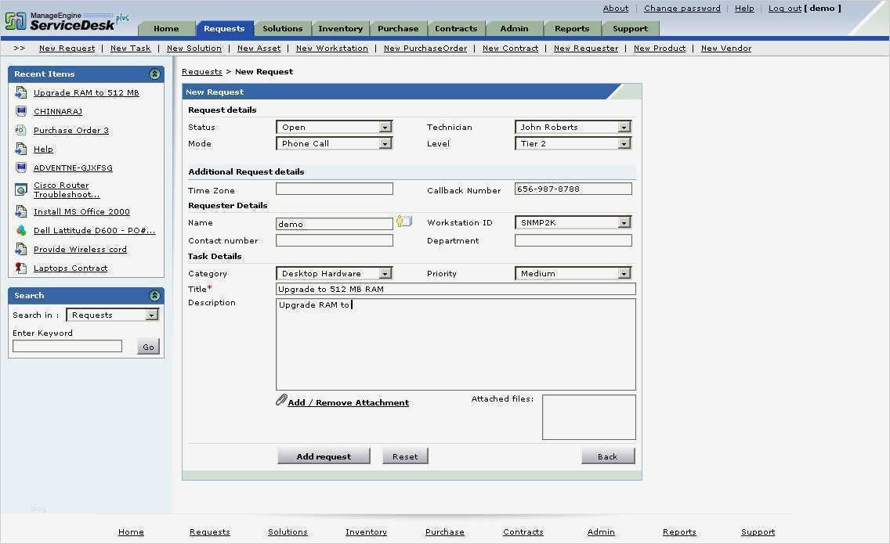Click the footer Inventory link
This screenshot has width=890, height=544.
(366, 531)
